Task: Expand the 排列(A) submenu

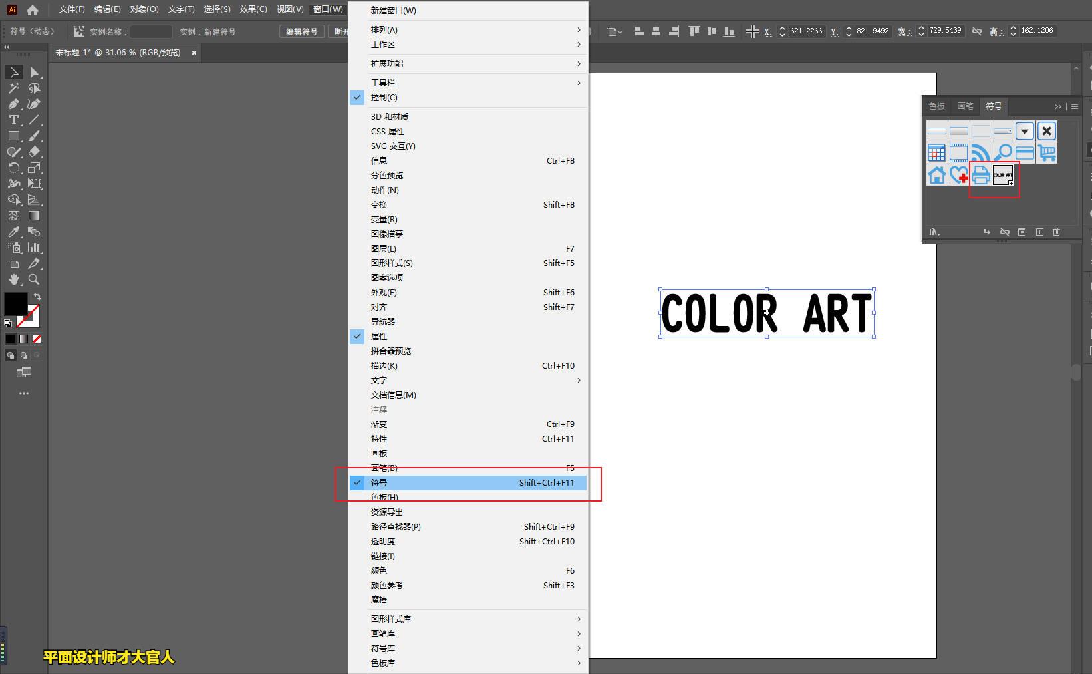Action: [468, 29]
